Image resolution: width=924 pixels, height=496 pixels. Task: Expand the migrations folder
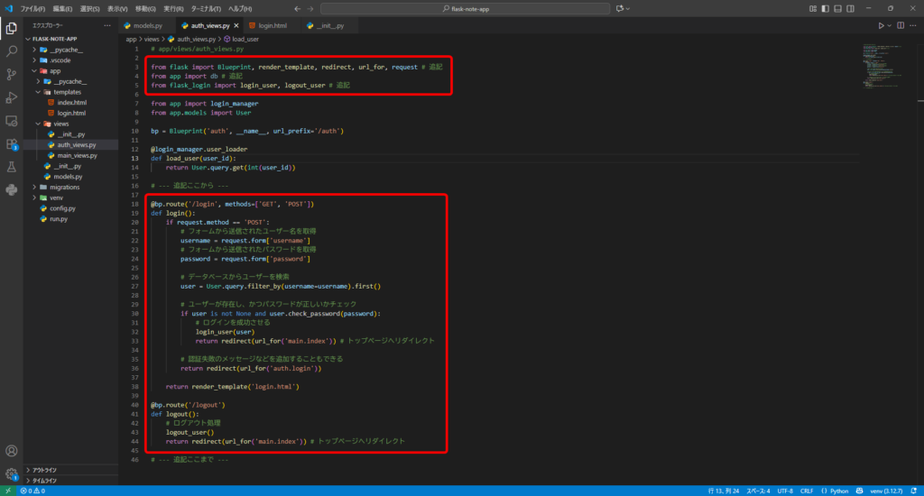[64, 187]
